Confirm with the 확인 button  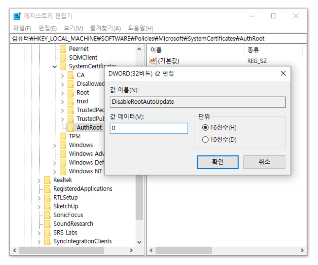coord(218,162)
